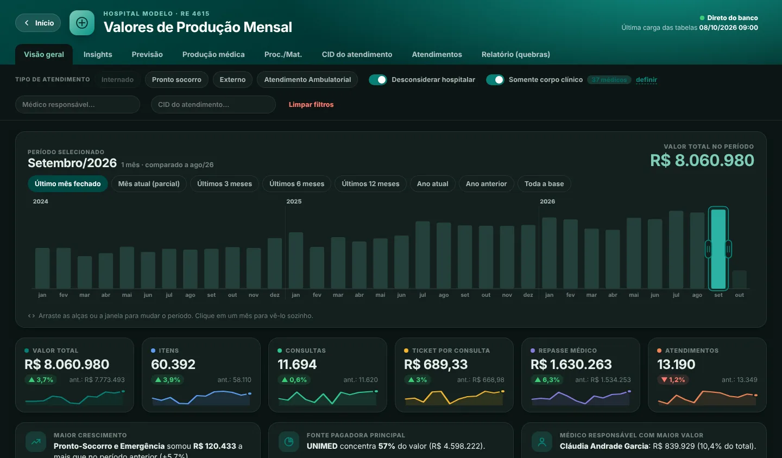
Task: Switch to the Insights tab
Action: pos(98,54)
